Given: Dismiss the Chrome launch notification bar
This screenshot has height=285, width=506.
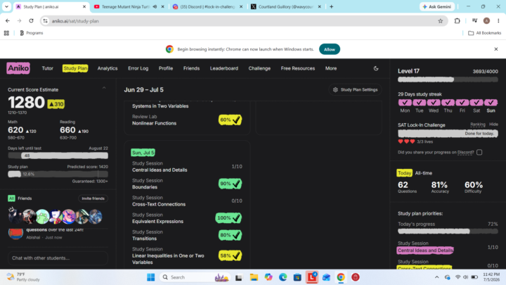Looking at the screenshot, I should click(496, 49).
